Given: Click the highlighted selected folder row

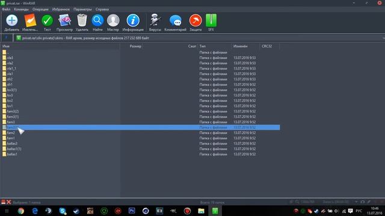Looking at the screenshot, I should [140, 127].
